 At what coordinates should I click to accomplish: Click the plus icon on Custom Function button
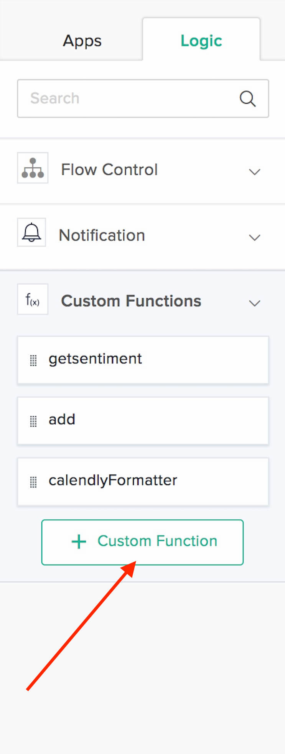pos(79,542)
